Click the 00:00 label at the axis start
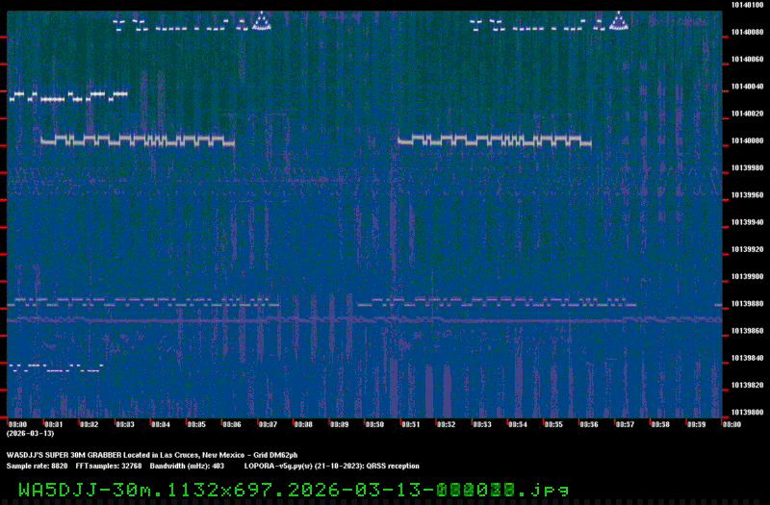The height and width of the screenshot is (505, 770). point(17,423)
